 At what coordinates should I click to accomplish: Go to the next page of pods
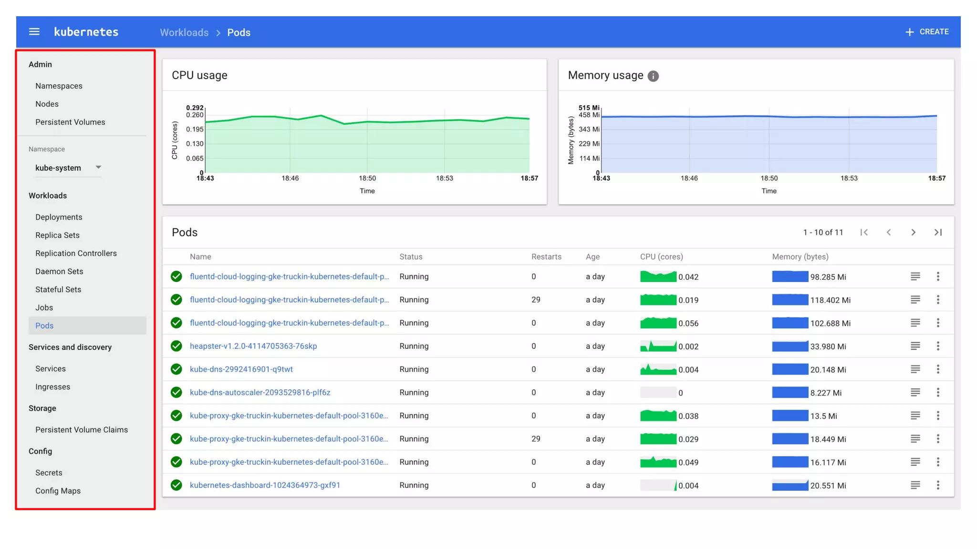click(913, 233)
